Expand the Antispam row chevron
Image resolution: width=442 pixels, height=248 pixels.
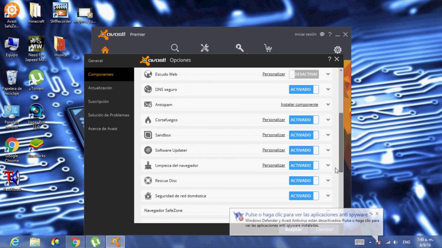pos(328,104)
